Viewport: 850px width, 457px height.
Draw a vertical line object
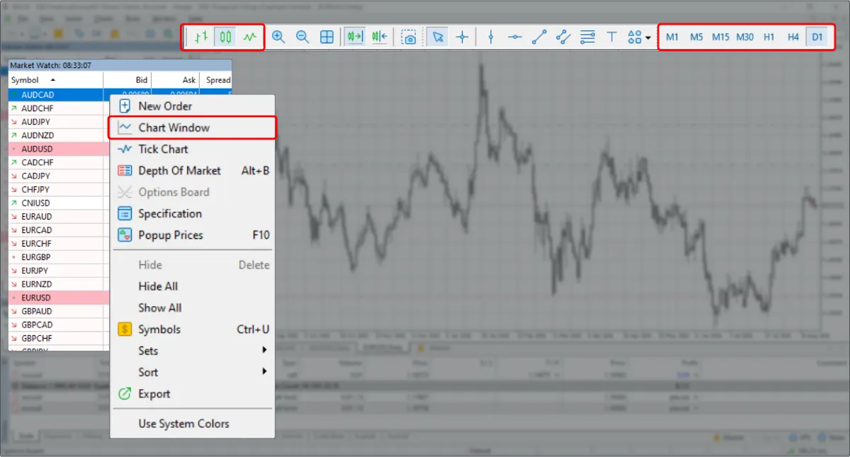(491, 37)
